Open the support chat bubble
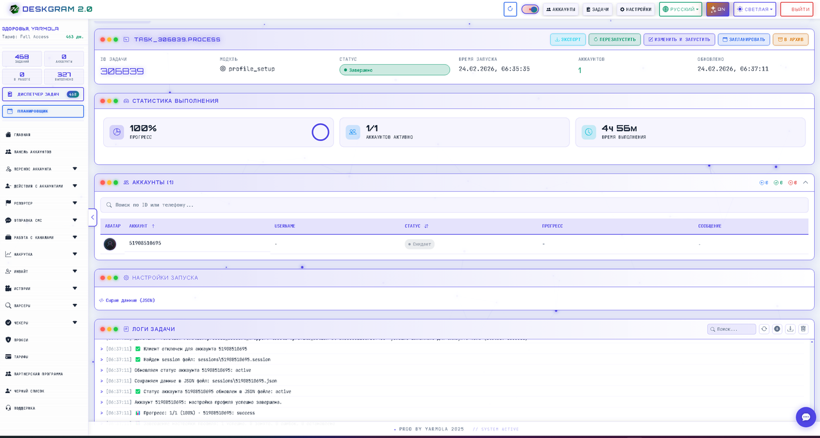 pyautogui.click(x=805, y=417)
